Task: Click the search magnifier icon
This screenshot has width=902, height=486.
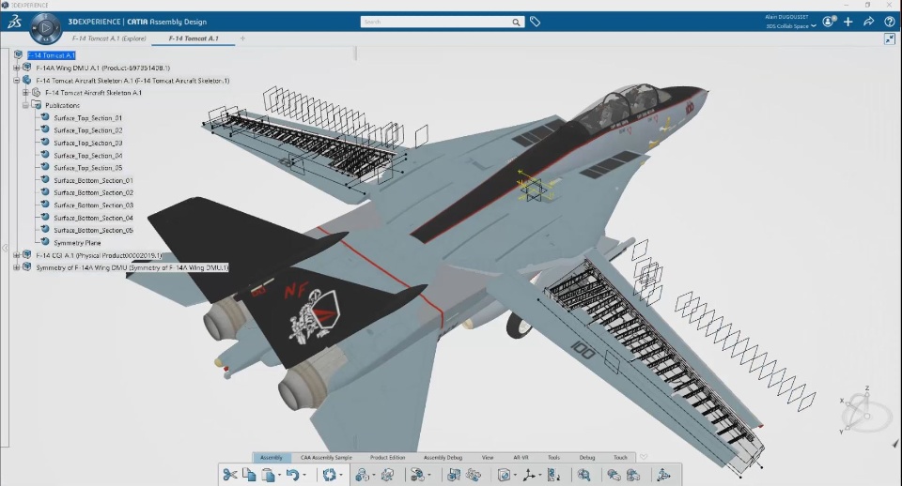Action: 516,22
